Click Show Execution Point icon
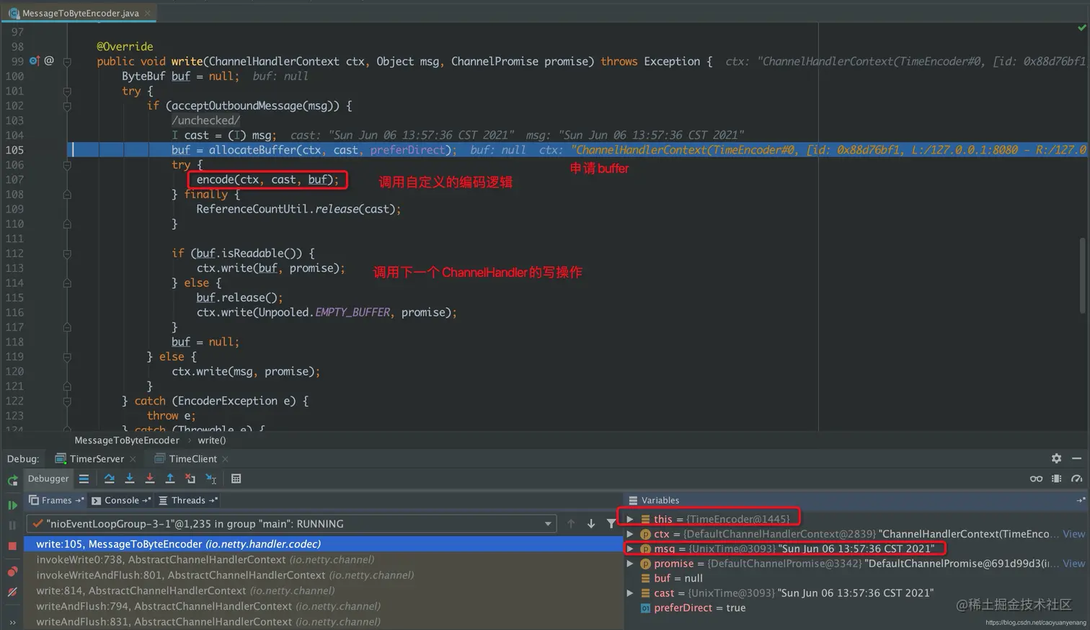Viewport: 1090px width, 630px height. pos(84,479)
